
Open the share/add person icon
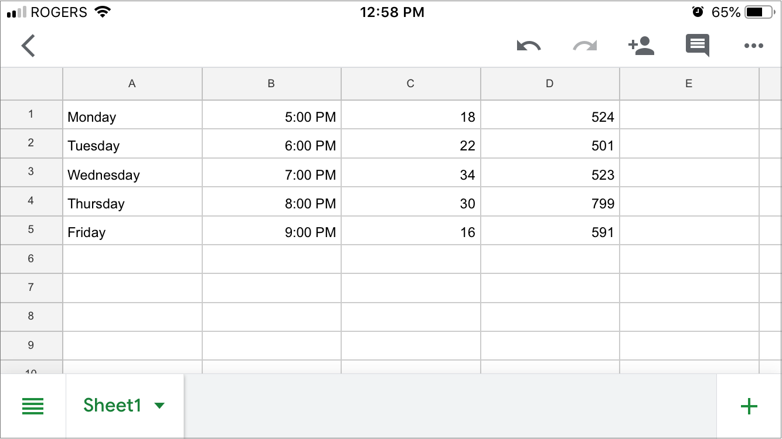pos(641,46)
